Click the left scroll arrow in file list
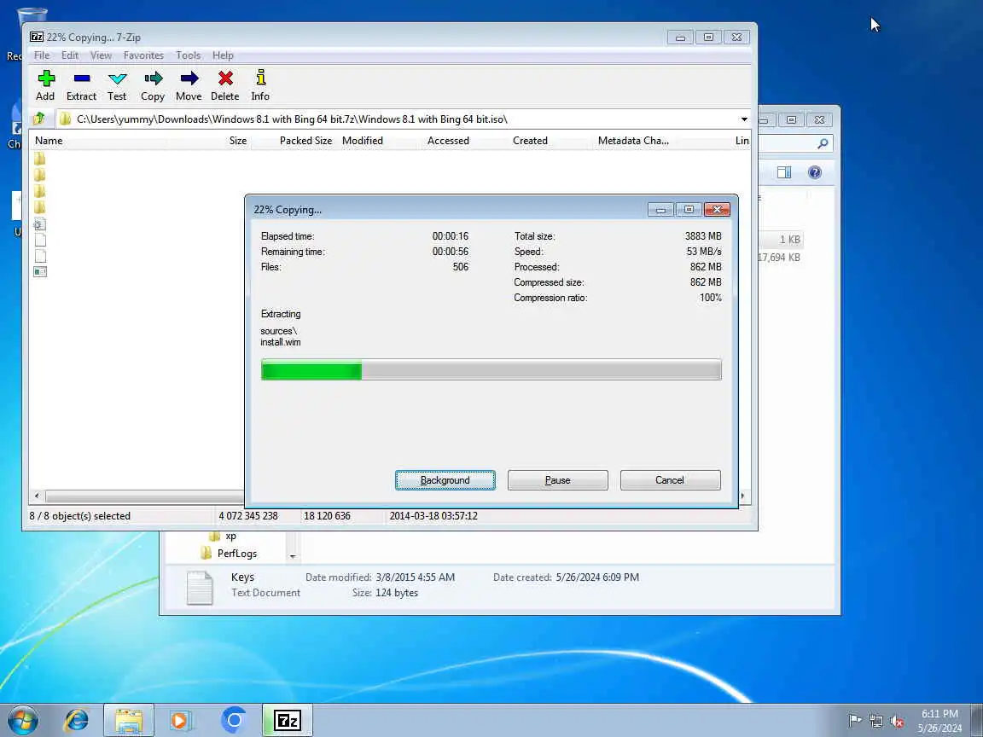The width and height of the screenshot is (983, 737). pyautogui.click(x=37, y=496)
